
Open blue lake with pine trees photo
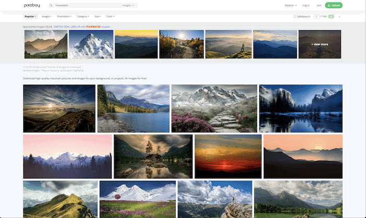133,108
